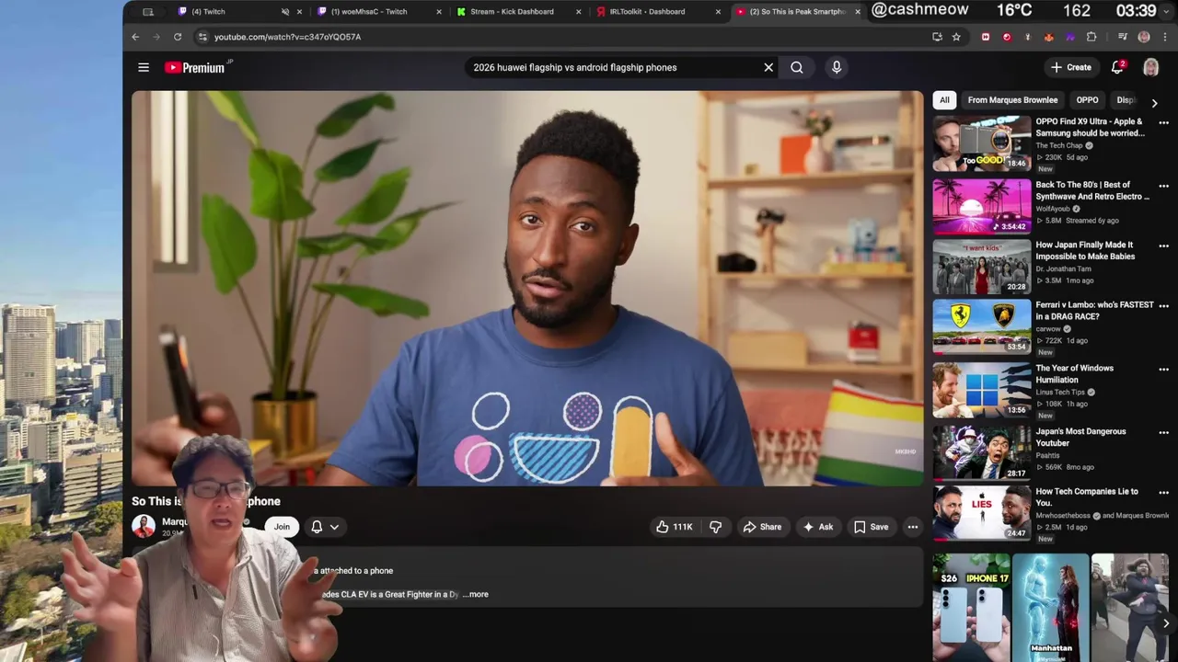Select the OPPO filter chip
Viewport: 1178px width, 662px height.
point(1087,100)
